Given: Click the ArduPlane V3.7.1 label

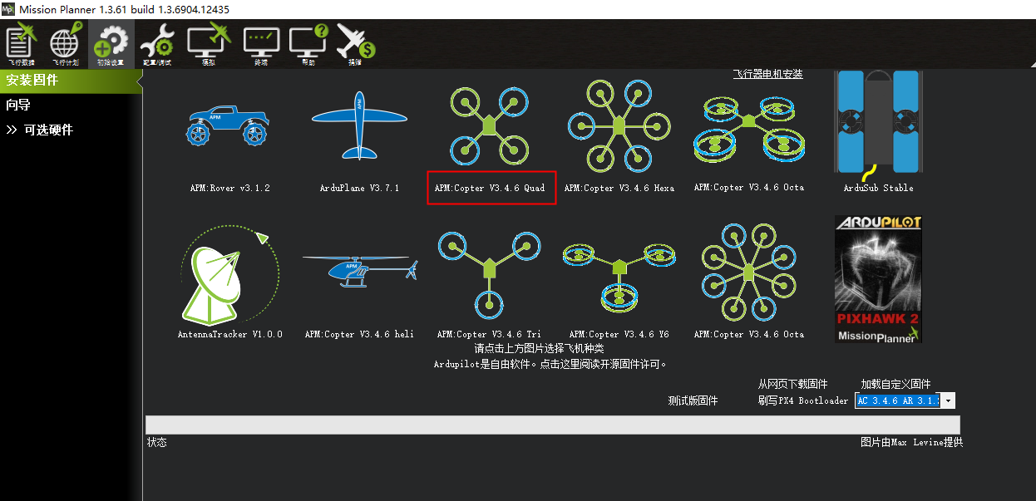Looking at the screenshot, I should 359,188.
